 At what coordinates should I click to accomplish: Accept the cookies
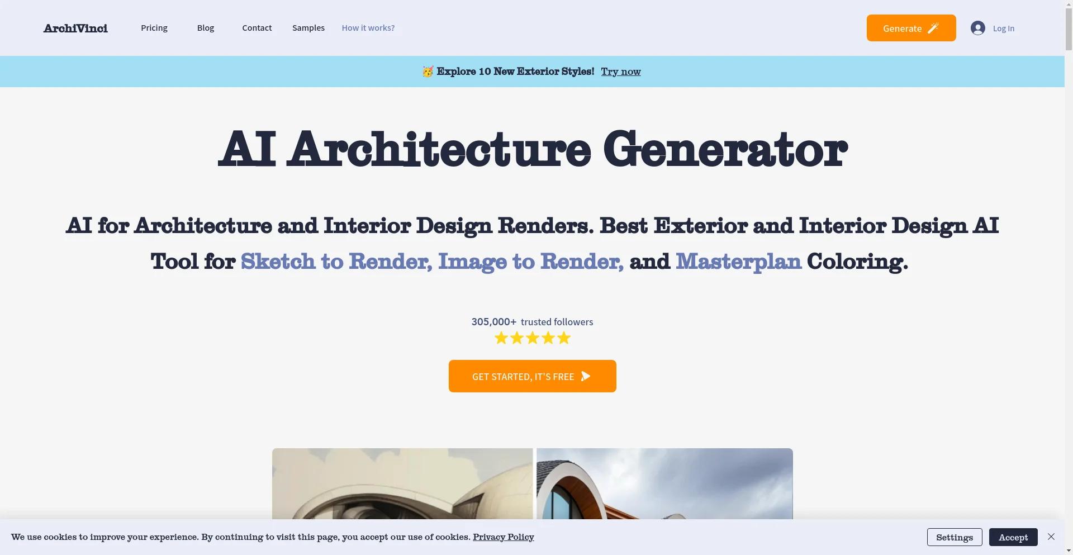coord(1013,537)
